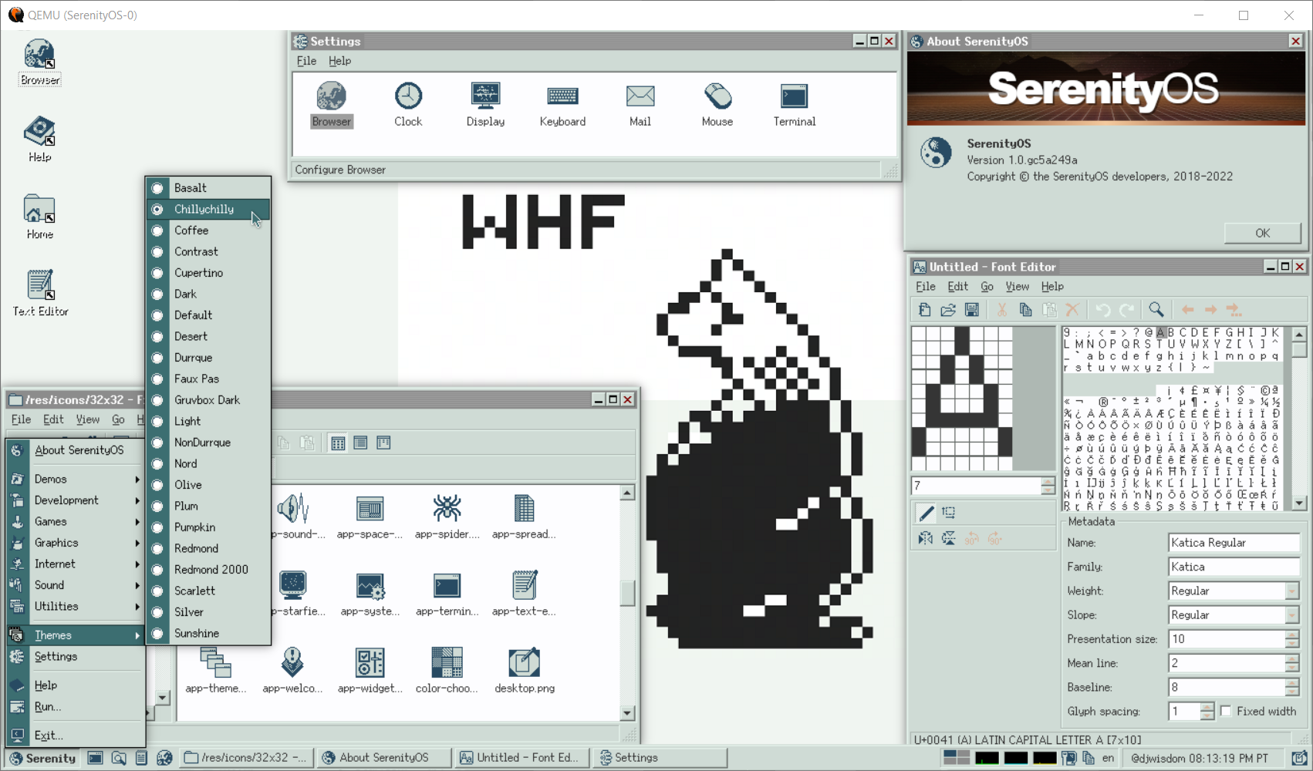Viewport: 1313px width, 771px height.
Task: Select desktop.png file in file manager
Action: [525, 670]
